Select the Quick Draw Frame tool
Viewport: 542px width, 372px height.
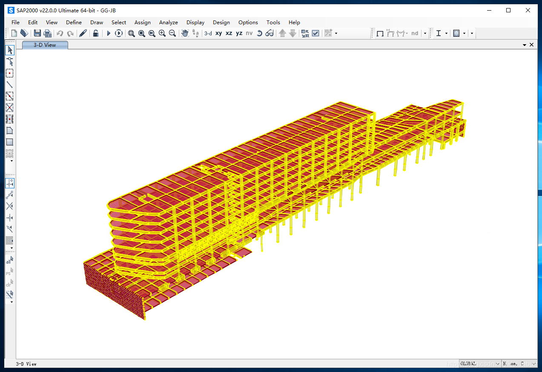point(10,96)
